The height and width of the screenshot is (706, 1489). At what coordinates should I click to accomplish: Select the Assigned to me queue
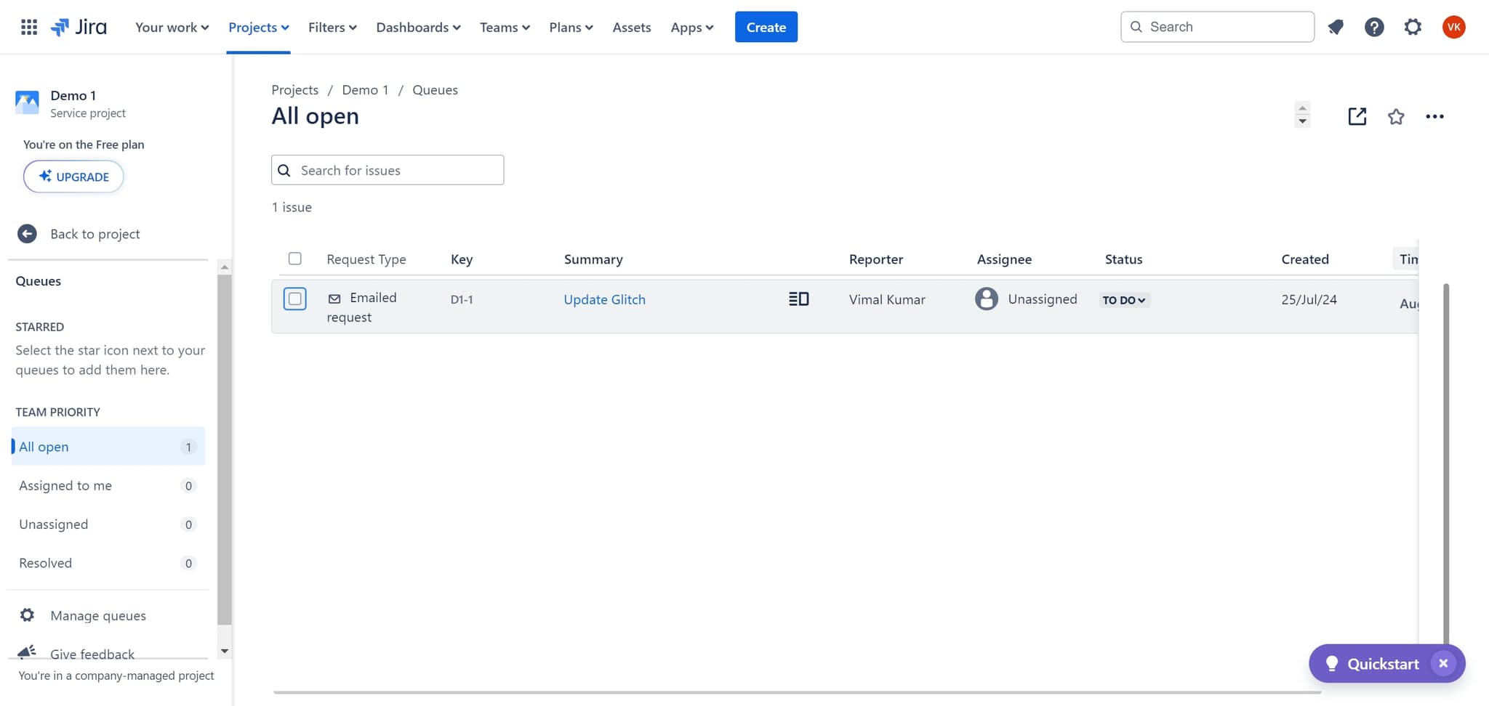65,485
